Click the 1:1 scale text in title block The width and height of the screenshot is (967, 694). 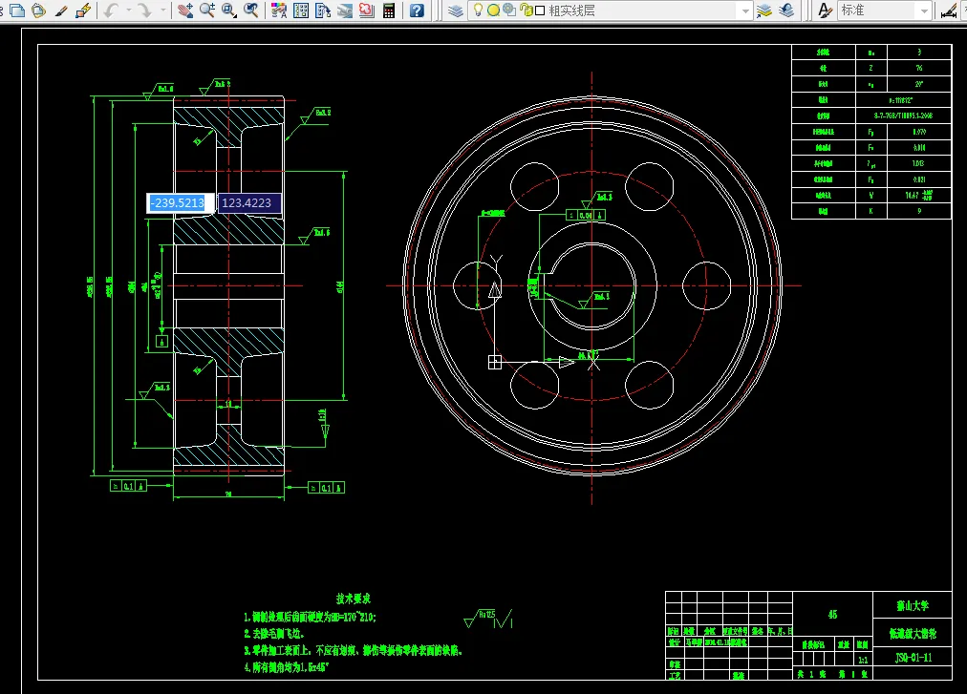863,660
